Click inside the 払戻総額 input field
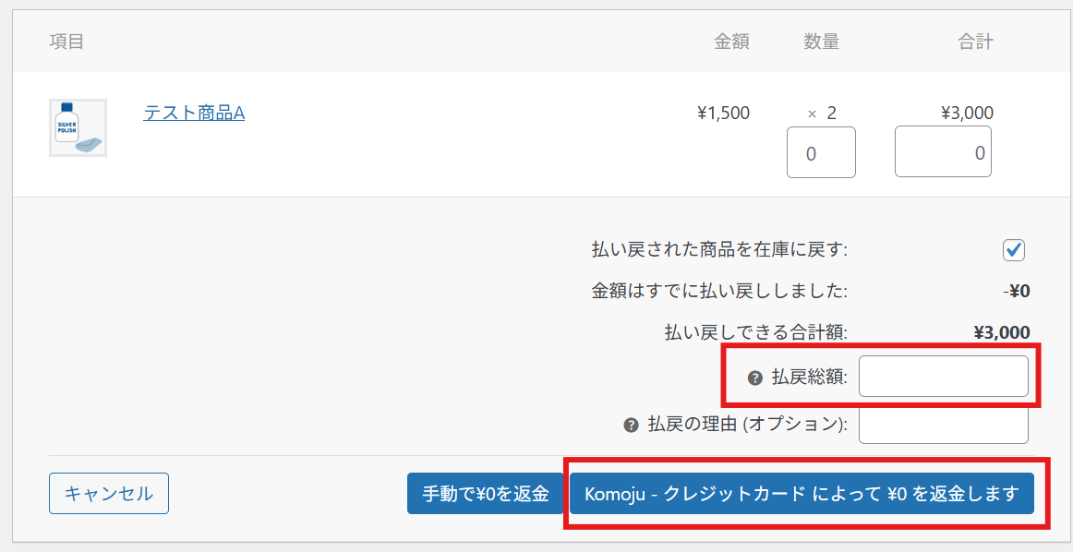Image resolution: width=1073 pixels, height=552 pixels. point(943,376)
